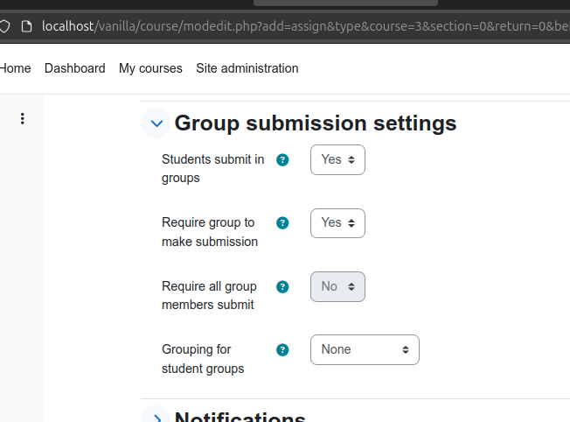The image size is (570, 422).
Task: Open the Grouping for student groups dropdown
Action: pyautogui.click(x=365, y=350)
